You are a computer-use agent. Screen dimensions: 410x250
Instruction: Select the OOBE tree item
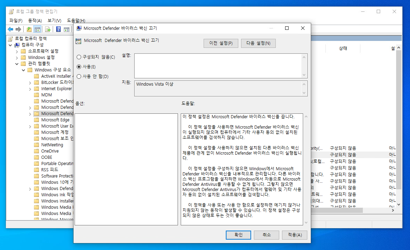[46, 157]
